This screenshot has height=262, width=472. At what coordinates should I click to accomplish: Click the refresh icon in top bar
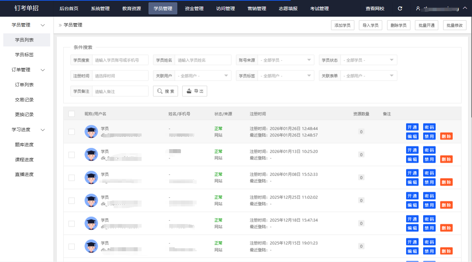pos(400,9)
